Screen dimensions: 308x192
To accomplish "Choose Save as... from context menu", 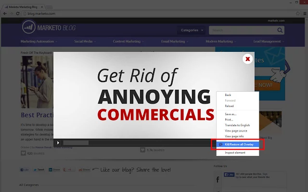I will [x=238, y=114].
